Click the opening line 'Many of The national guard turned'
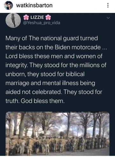The width and height of the screenshot is (115, 158). 52,38
